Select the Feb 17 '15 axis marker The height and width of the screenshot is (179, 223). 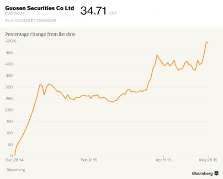(89, 160)
